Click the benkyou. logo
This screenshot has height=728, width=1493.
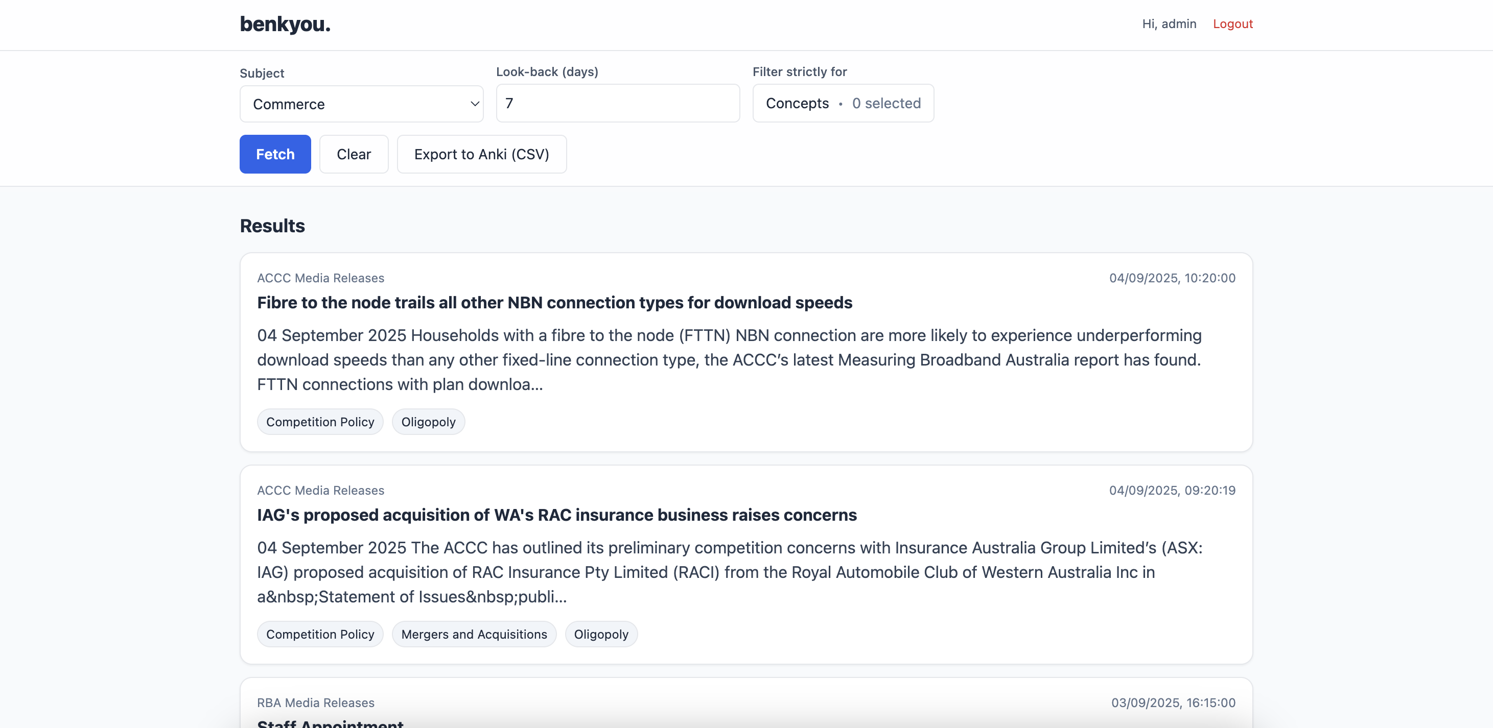pyautogui.click(x=285, y=25)
